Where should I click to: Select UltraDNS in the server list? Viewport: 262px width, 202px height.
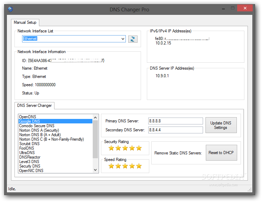point(56,153)
